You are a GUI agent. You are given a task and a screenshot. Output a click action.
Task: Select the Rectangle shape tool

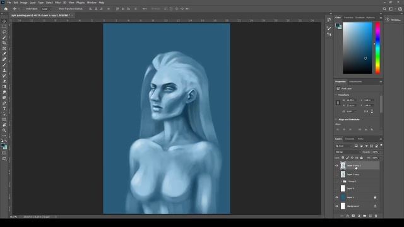point(4,119)
